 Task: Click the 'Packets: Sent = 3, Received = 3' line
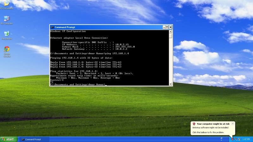(95, 73)
